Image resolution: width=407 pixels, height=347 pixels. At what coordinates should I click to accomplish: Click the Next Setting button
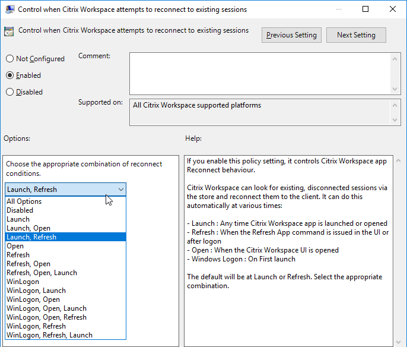356,35
